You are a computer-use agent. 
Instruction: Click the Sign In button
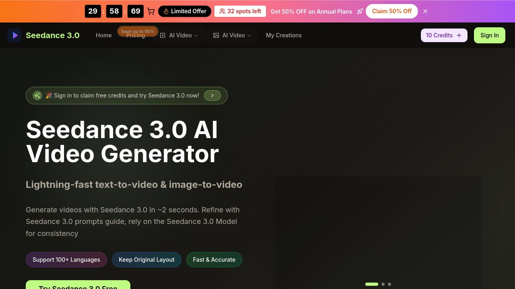coord(490,35)
